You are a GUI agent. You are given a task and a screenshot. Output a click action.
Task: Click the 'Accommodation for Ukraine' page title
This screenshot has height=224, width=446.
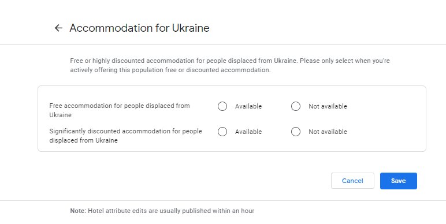coord(139,28)
